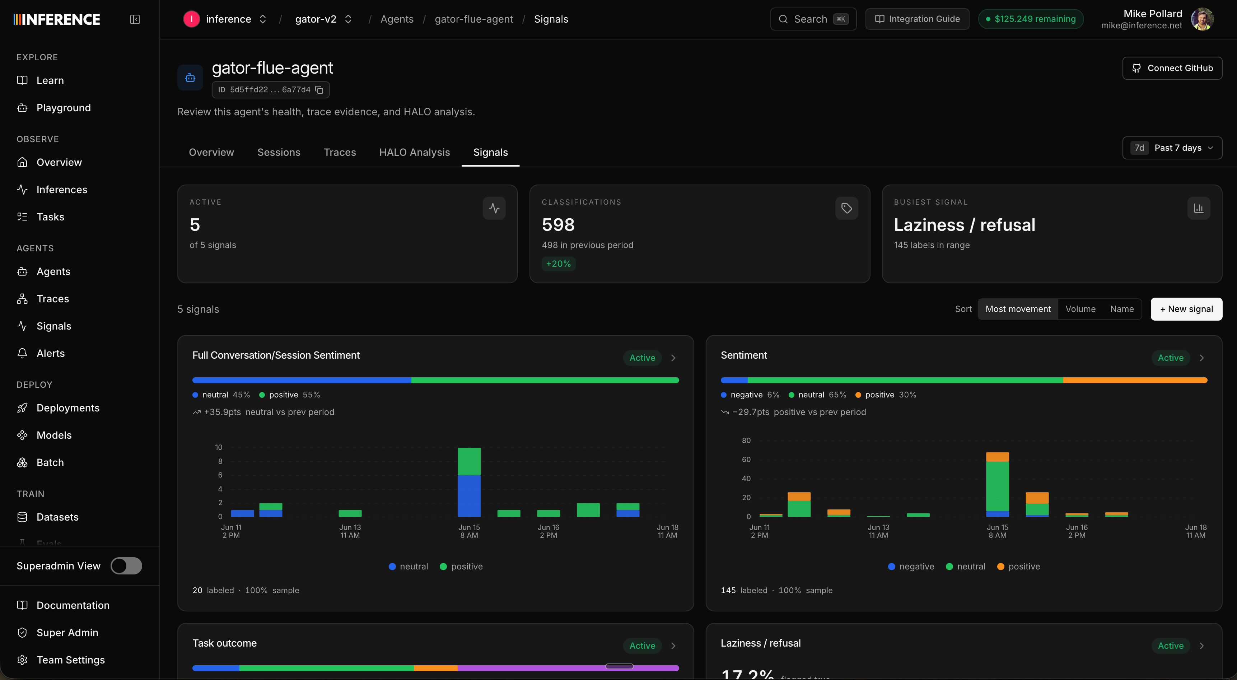Toggle the Superadmin View switch
The height and width of the screenshot is (680, 1237).
tap(126, 566)
